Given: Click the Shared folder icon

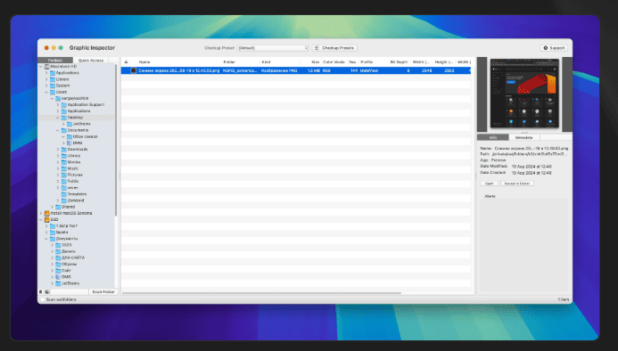Looking at the screenshot, I should [x=58, y=207].
